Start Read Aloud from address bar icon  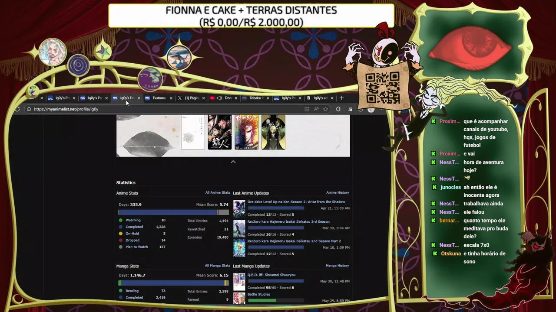click(316, 109)
